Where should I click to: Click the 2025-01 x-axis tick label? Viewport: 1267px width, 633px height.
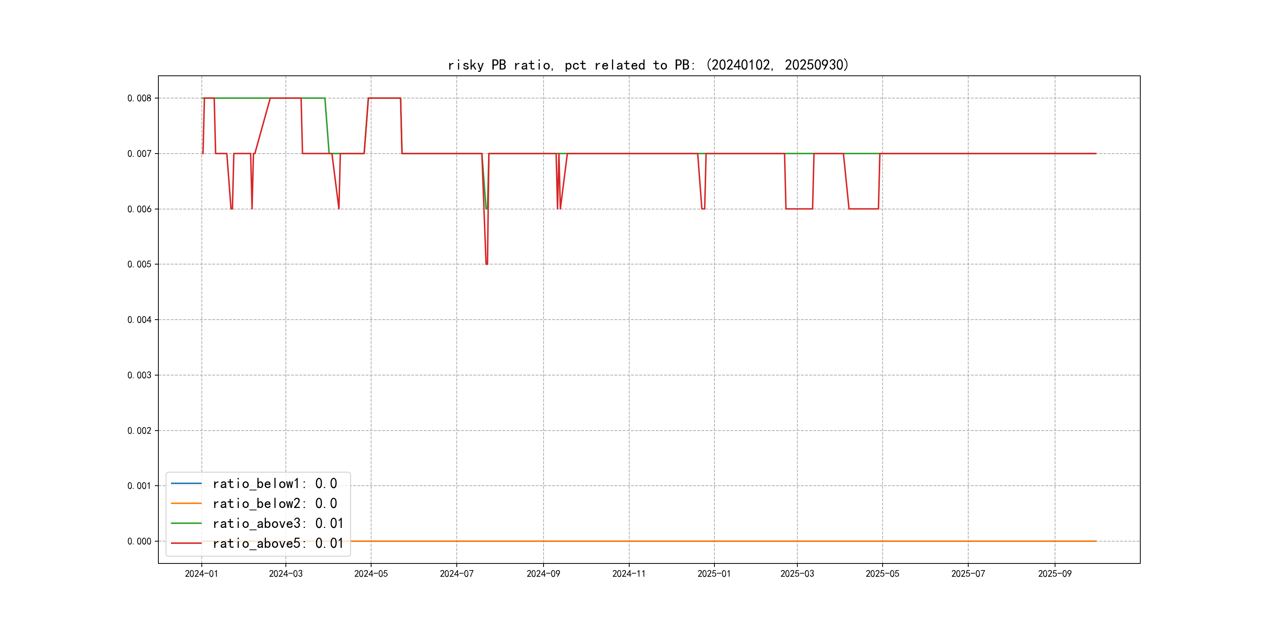click(x=714, y=574)
